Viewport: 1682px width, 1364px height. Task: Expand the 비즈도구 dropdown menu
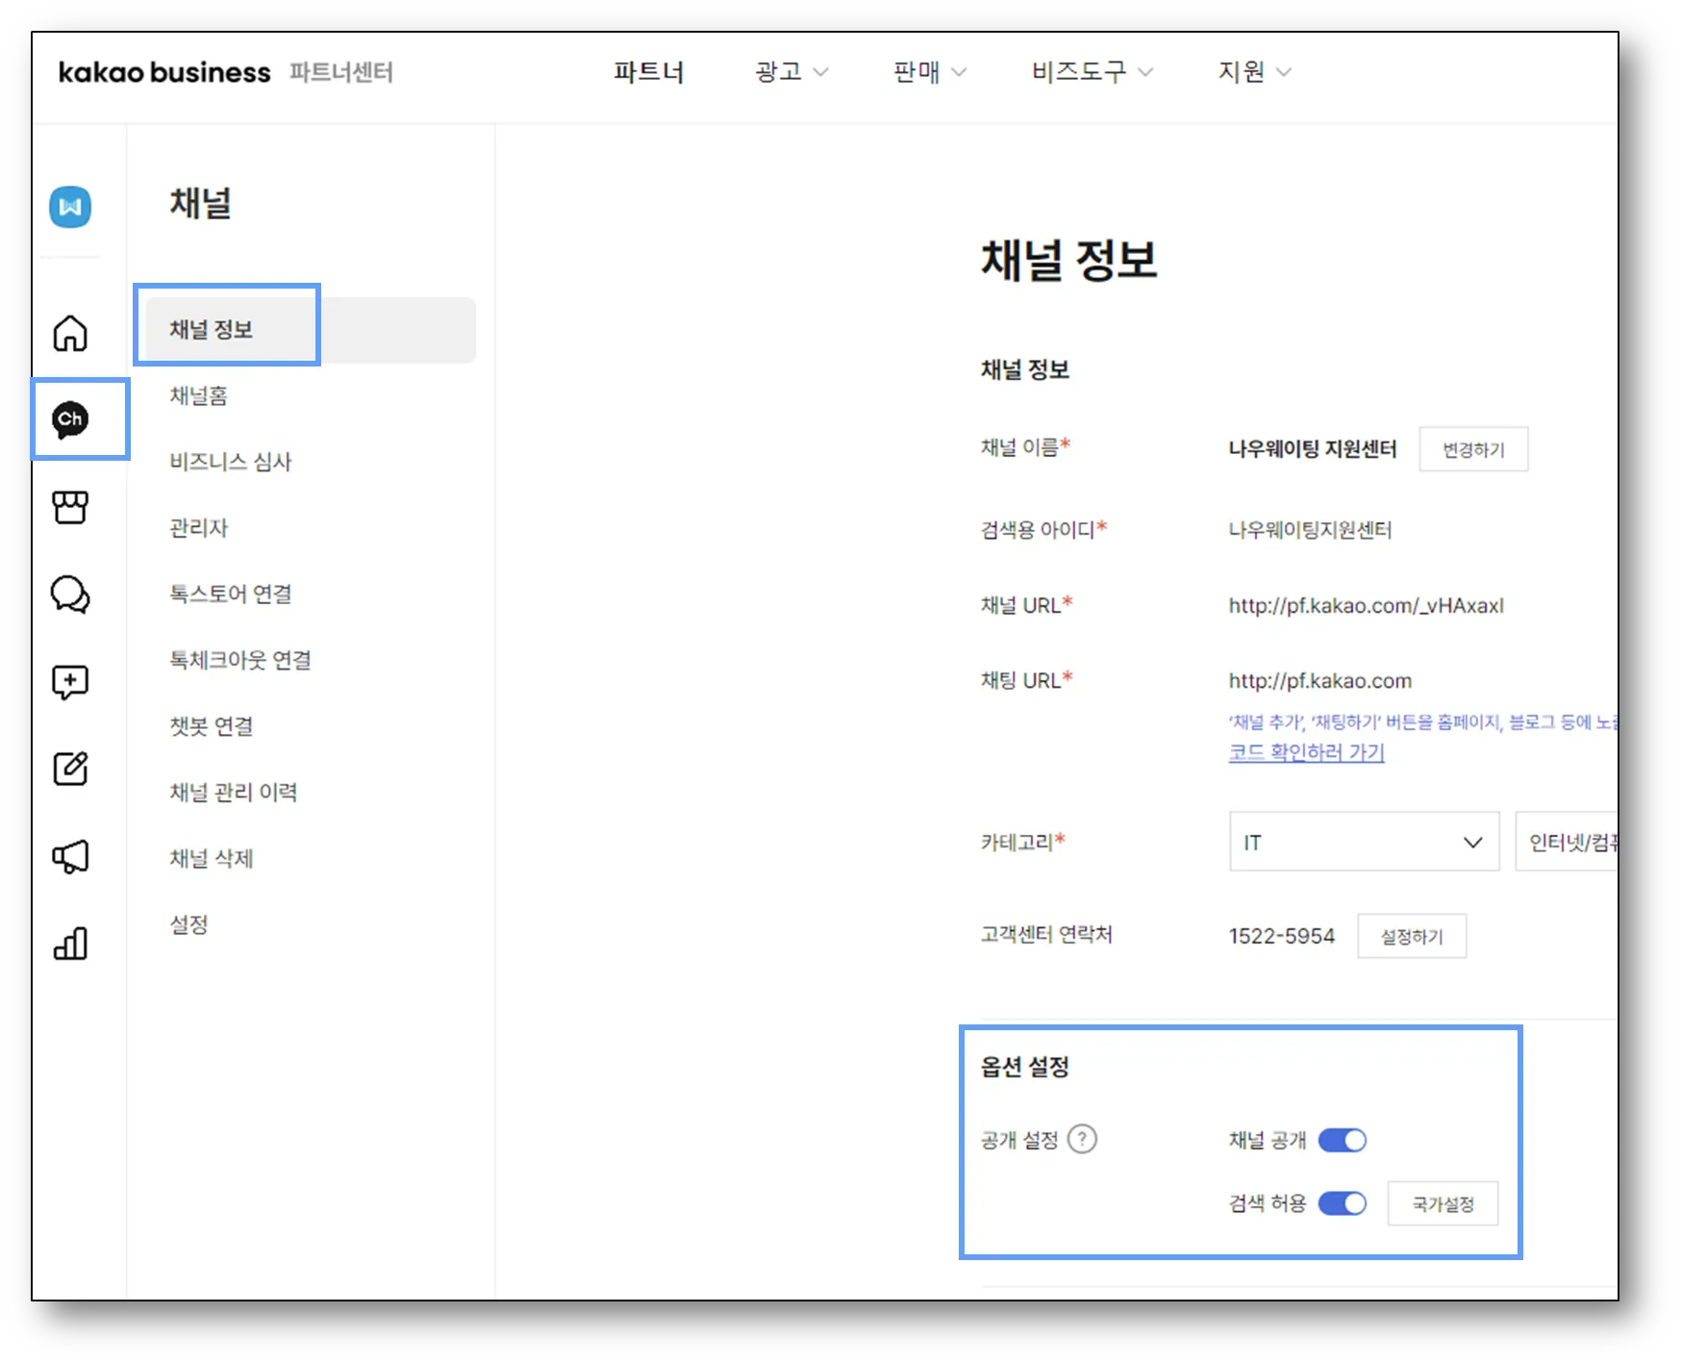1092,72
